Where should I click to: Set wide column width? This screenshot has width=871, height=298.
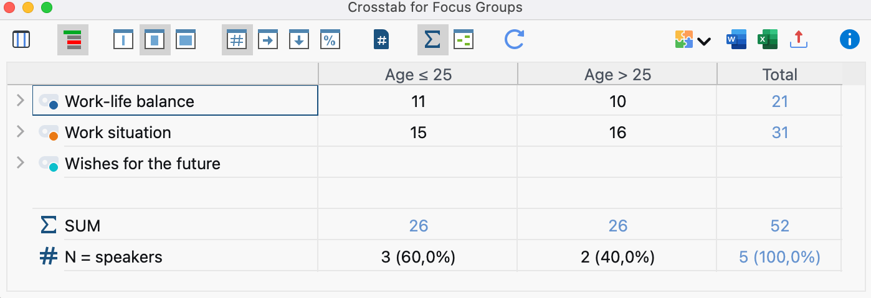[x=186, y=40]
